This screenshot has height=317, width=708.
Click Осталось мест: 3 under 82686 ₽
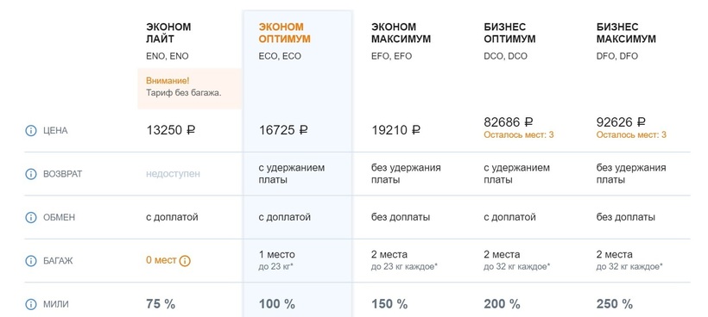point(518,134)
